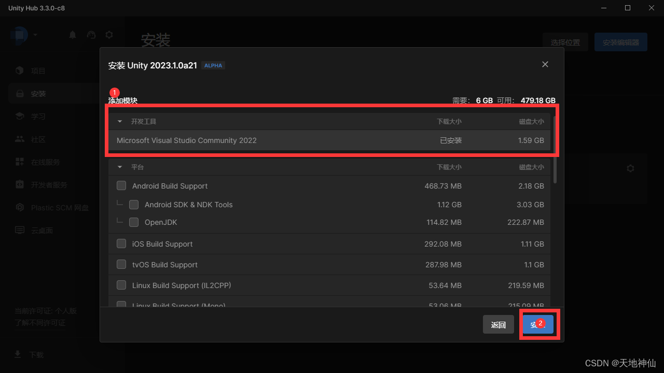The width and height of the screenshot is (664, 373).
Task: Collapse the 平台 section arrow
Action: click(x=120, y=167)
